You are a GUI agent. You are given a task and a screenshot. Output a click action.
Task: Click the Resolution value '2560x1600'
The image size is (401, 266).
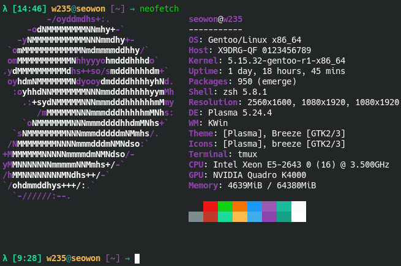(x=269, y=102)
